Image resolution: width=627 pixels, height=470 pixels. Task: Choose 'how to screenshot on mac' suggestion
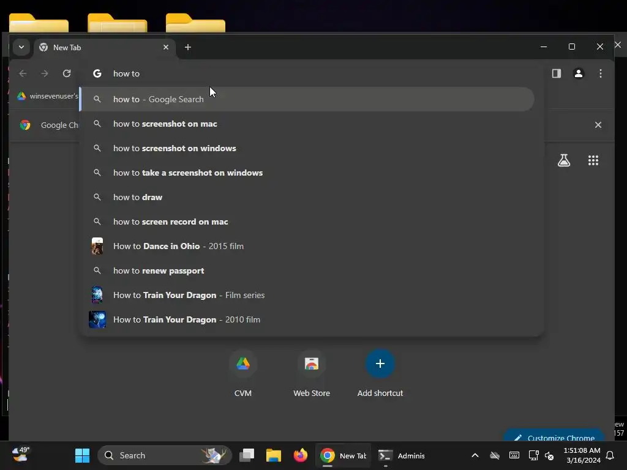(x=307, y=124)
